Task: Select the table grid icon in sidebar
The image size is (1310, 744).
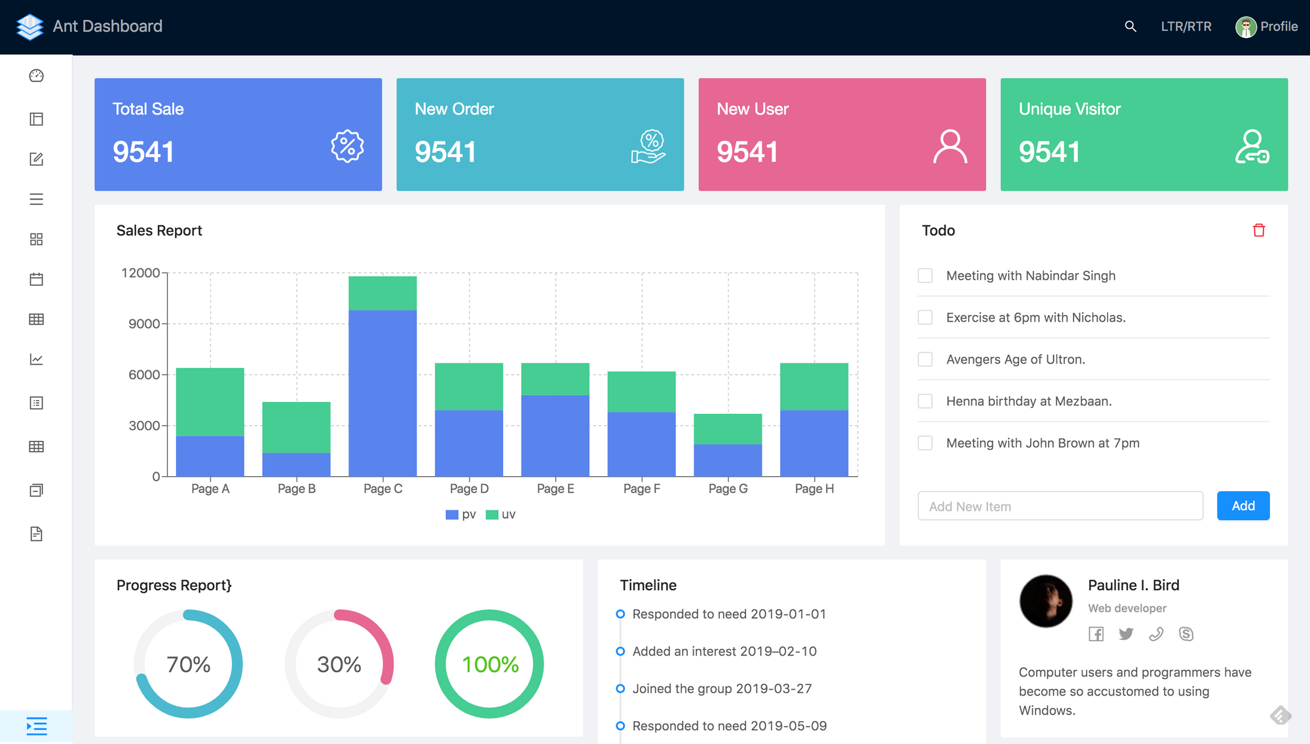Action: coord(36,320)
